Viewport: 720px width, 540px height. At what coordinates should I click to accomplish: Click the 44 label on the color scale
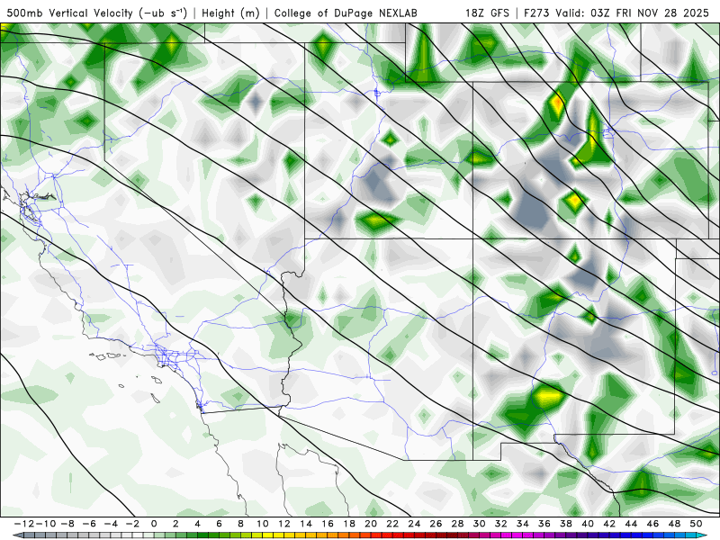coord(631,524)
